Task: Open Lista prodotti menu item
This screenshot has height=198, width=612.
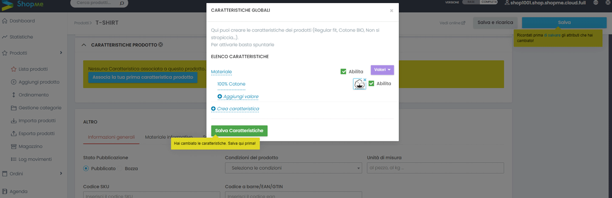Action: (33, 69)
